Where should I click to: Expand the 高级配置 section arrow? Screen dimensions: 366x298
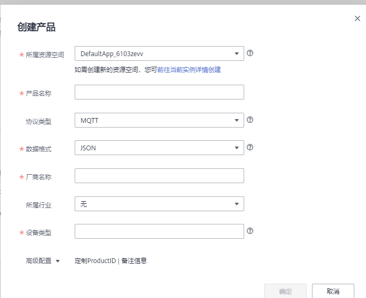coord(58,261)
